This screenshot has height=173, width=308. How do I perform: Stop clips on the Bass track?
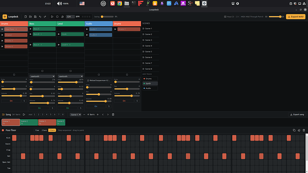tap(42, 71)
